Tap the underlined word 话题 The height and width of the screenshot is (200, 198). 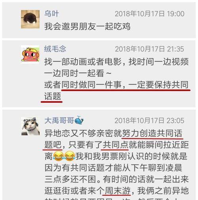53,96
